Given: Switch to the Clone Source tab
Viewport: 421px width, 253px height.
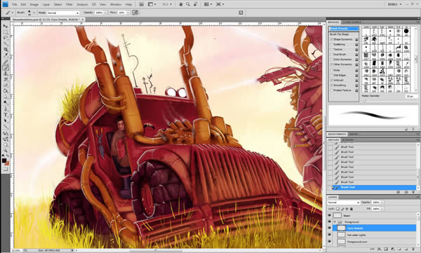Looking at the screenshot, I should 352,22.
